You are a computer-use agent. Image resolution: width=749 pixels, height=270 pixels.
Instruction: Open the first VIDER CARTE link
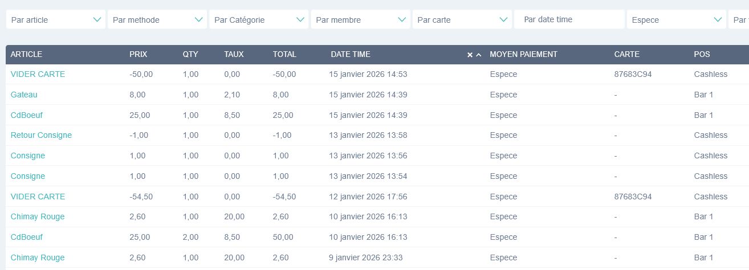38,74
